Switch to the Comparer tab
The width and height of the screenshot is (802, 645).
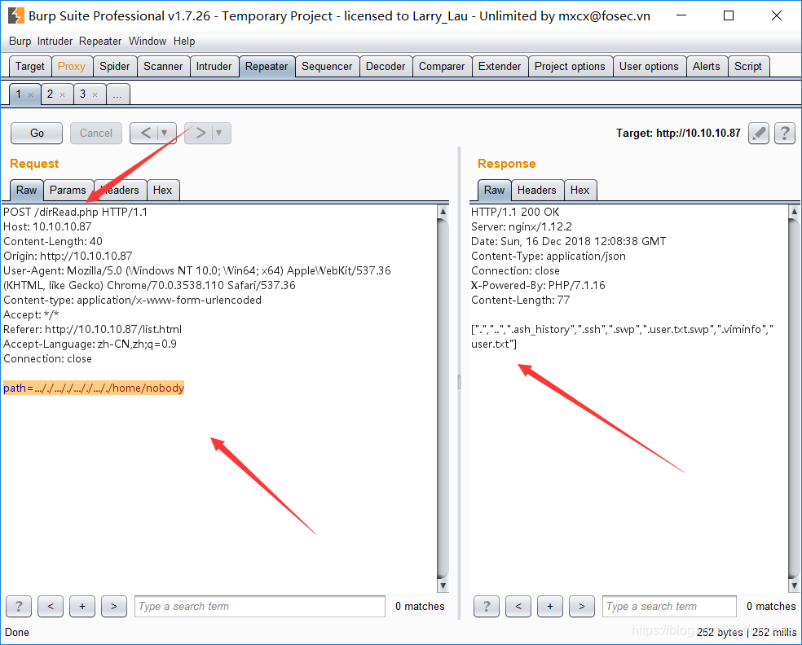click(x=442, y=67)
